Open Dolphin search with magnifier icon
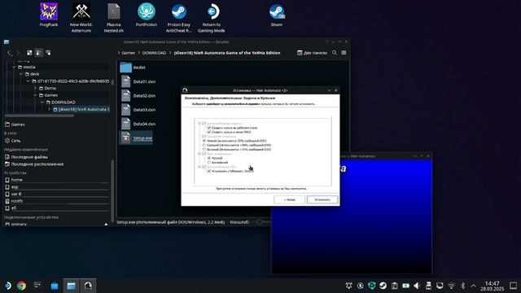Screen dimensions: 521x293 pyautogui.click(x=335, y=53)
